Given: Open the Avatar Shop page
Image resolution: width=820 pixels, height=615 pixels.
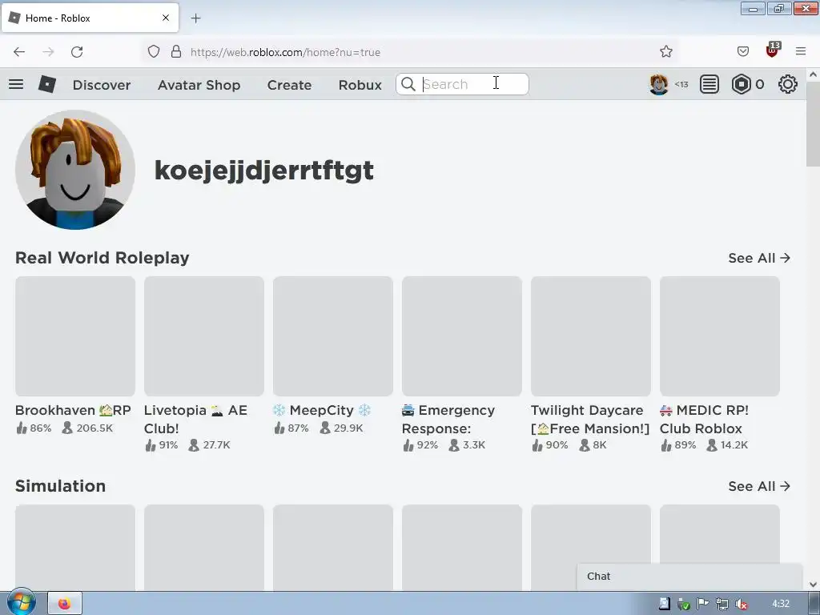Looking at the screenshot, I should pos(199,85).
